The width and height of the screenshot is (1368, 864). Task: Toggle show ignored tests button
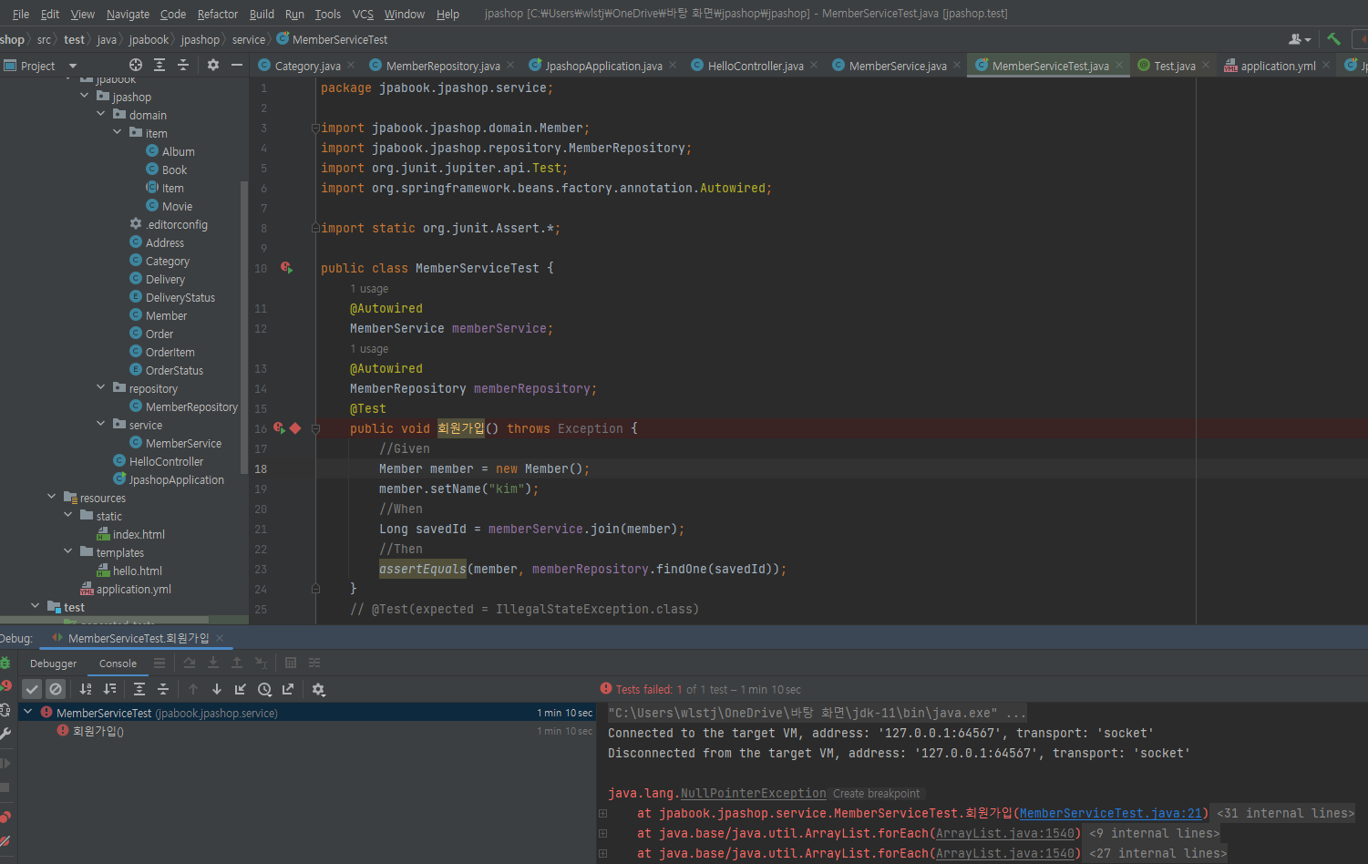56,689
